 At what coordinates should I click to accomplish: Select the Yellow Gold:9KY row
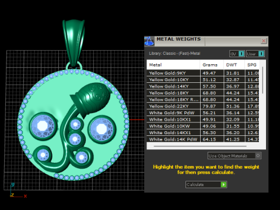click(x=203, y=73)
